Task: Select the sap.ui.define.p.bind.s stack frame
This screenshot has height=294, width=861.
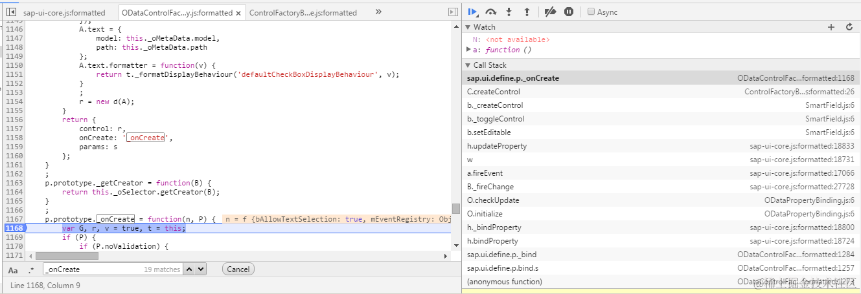Action: click(x=661, y=268)
